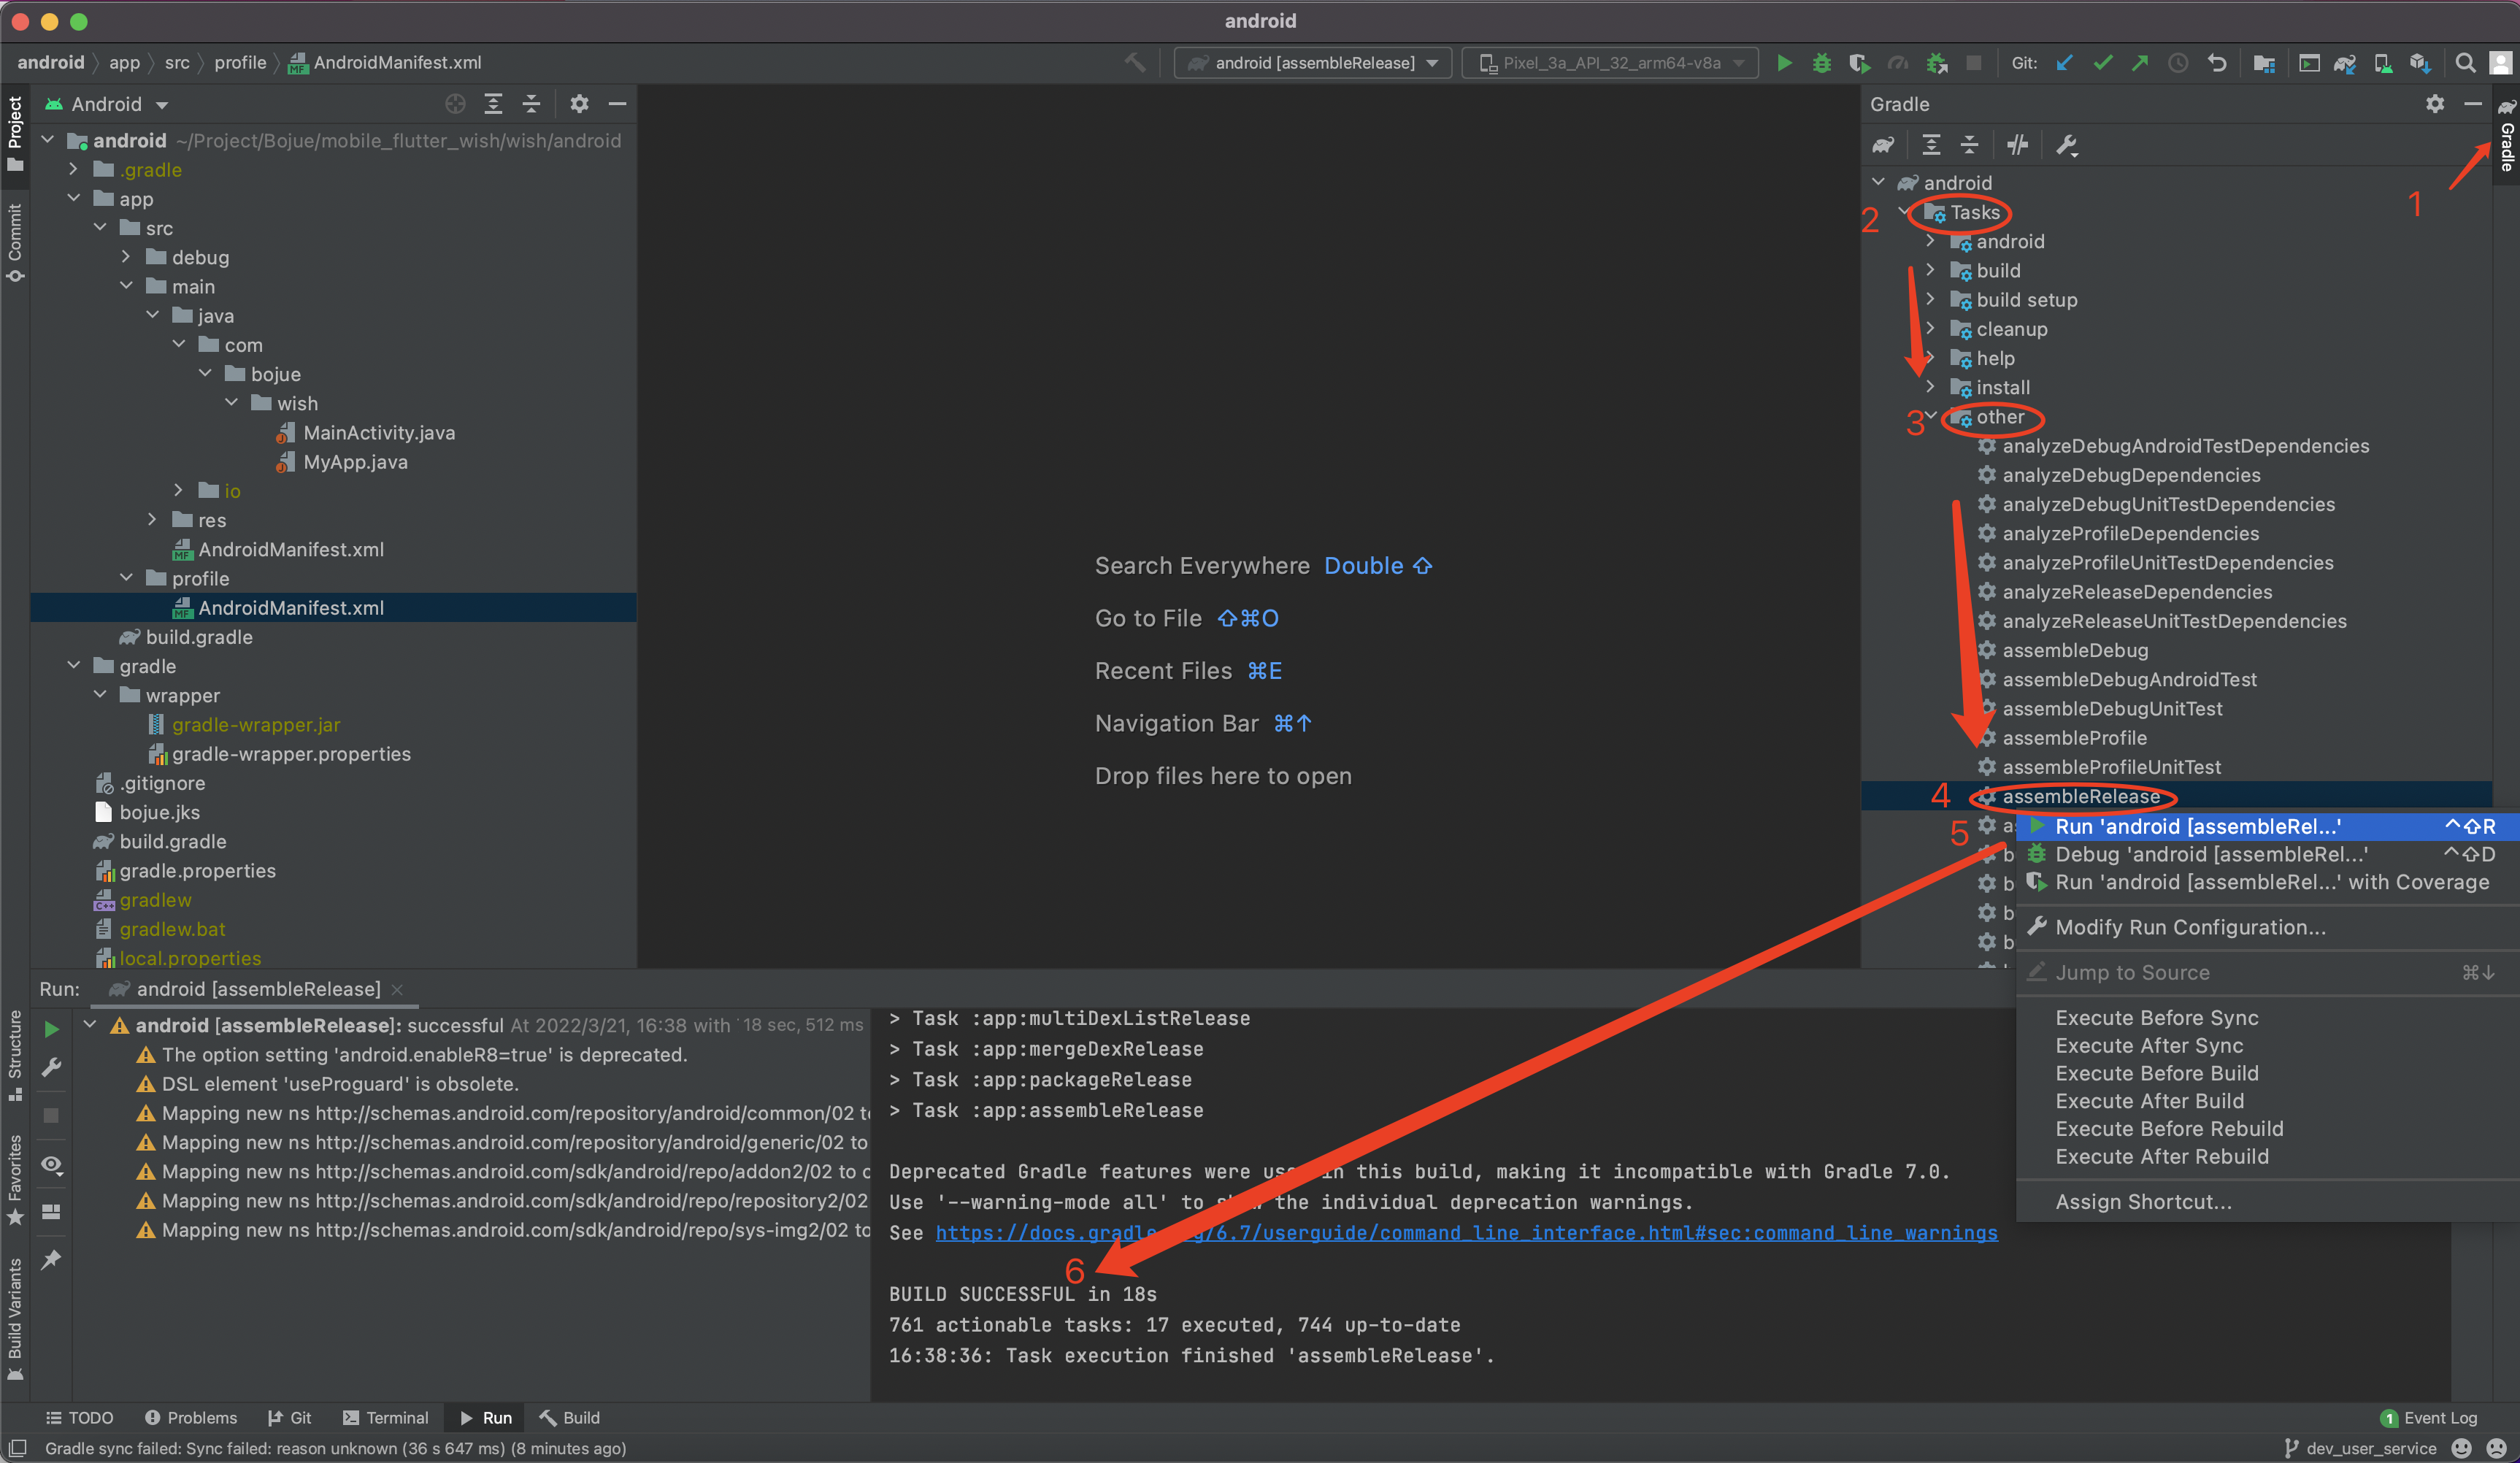Expand the cleanup task group
The width and height of the screenshot is (2520, 1463).
(x=1930, y=328)
